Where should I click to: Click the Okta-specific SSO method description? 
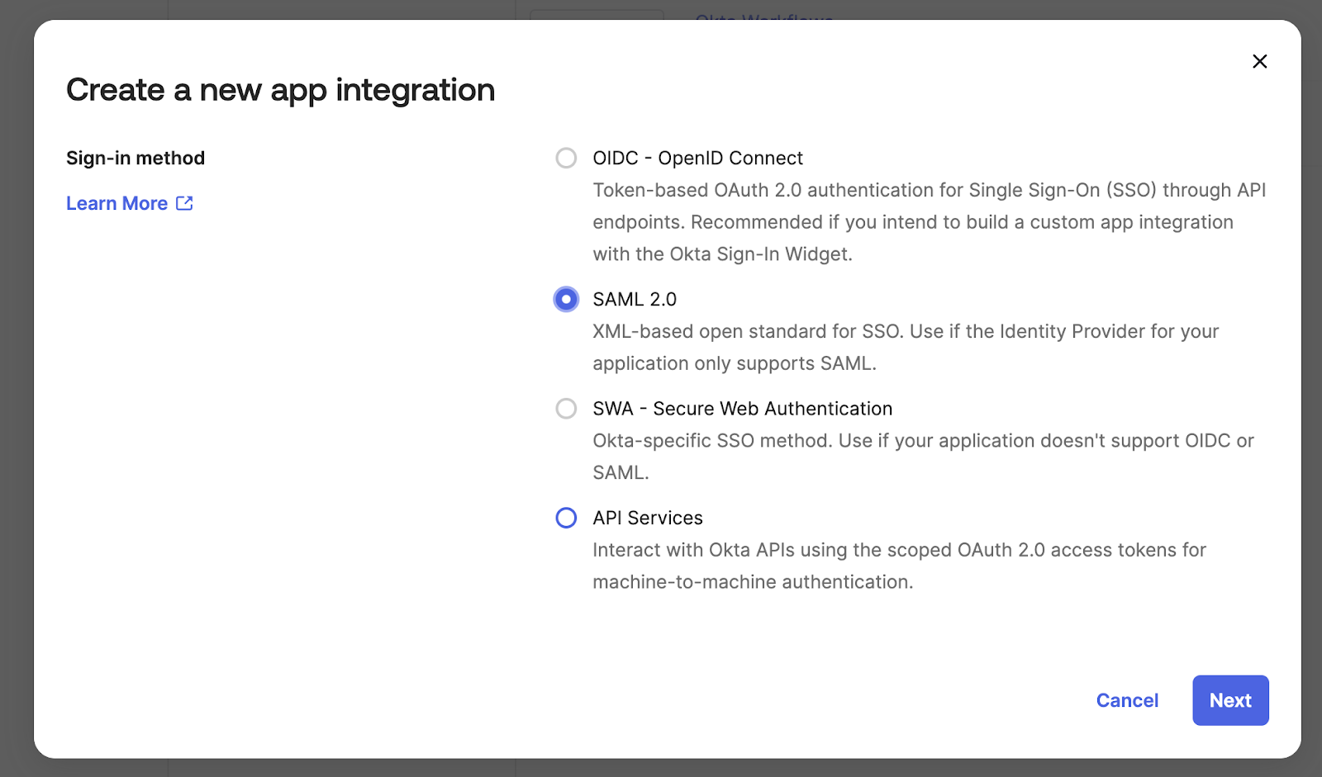coord(923,457)
